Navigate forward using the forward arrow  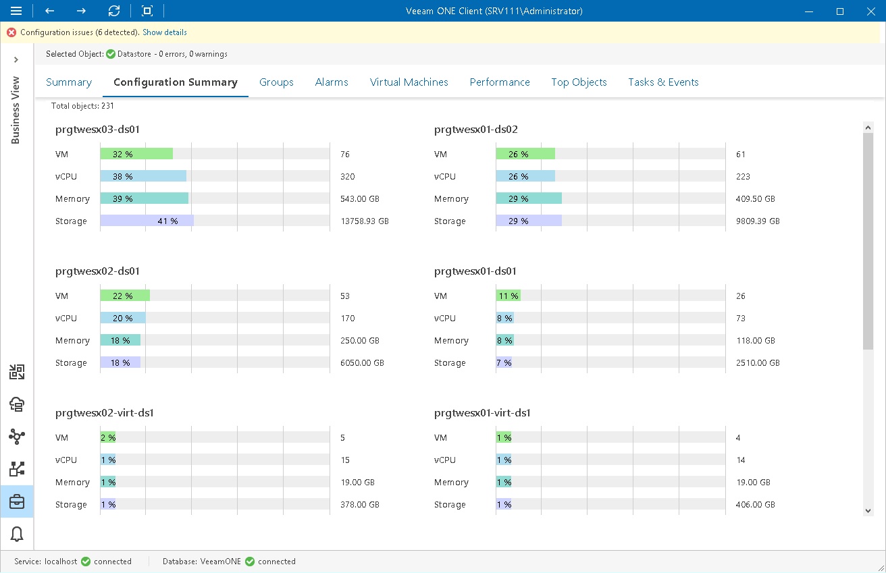pyautogui.click(x=80, y=11)
